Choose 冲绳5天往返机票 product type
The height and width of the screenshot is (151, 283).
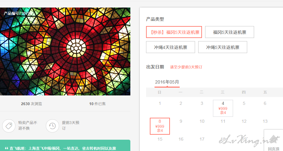point(223,47)
